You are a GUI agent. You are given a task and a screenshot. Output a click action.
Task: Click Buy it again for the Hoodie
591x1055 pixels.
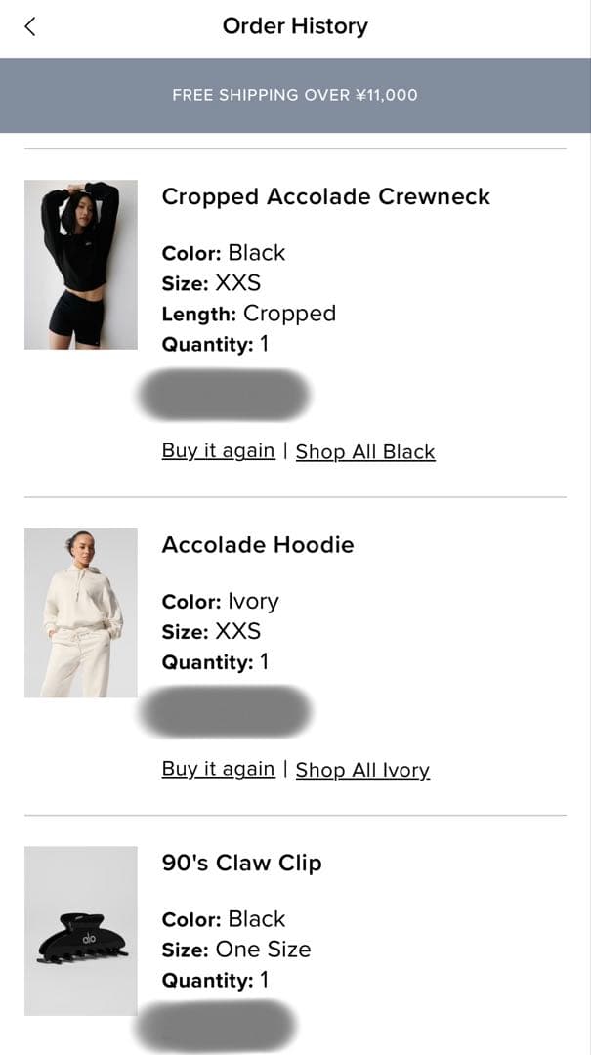pos(217,769)
